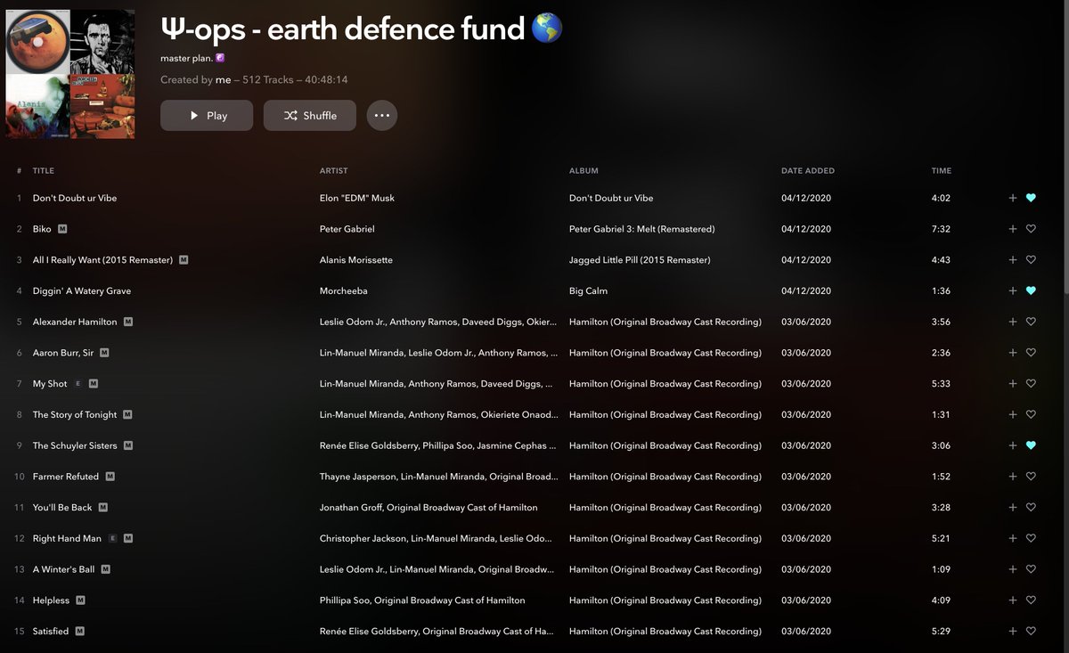Click plus icon on Farmer Refuted row
Screen dimensions: 1069x653
tap(1013, 477)
